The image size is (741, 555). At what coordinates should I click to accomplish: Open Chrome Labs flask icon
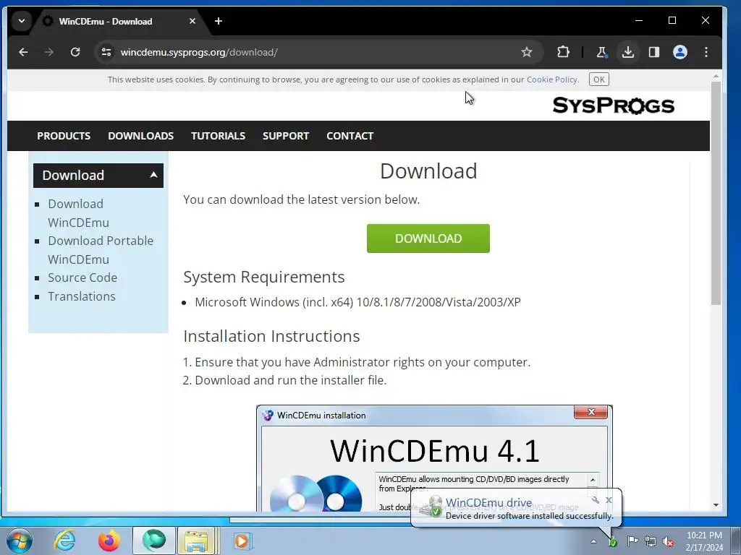601,52
